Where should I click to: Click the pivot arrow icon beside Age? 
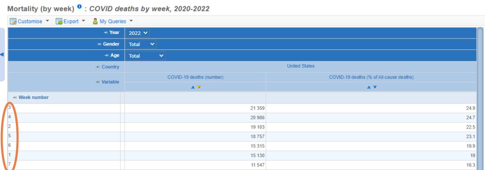(107, 56)
